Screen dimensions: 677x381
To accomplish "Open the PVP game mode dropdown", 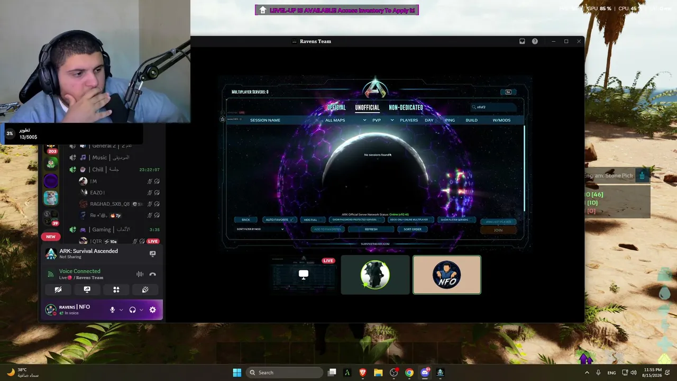I will [x=383, y=120].
